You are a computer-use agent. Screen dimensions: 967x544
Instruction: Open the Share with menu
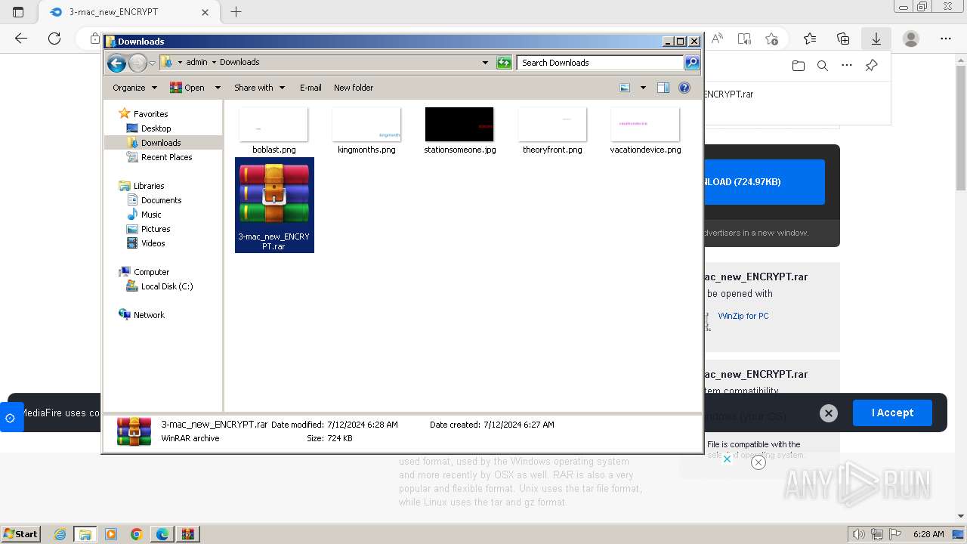[x=259, y=88]
